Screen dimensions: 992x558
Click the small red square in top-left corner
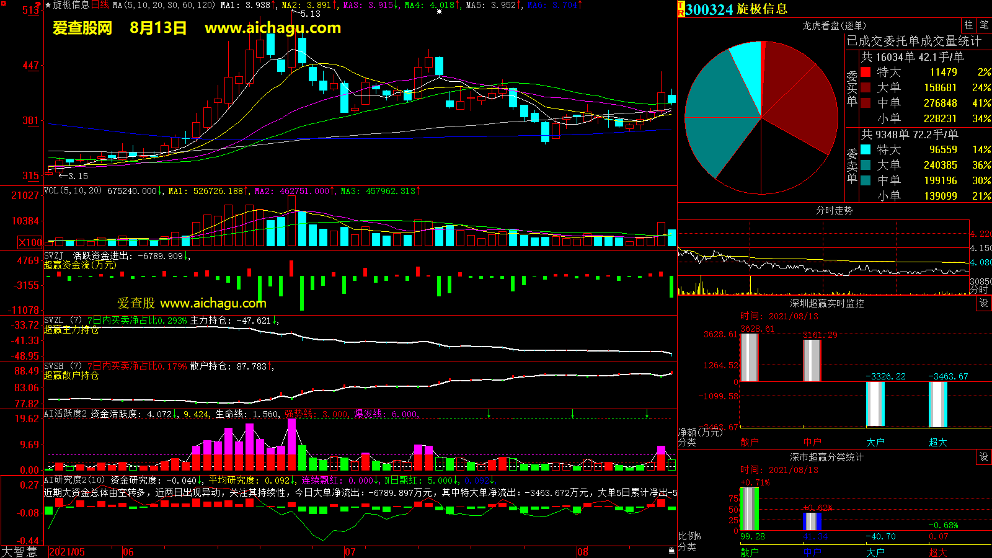(38, 5)
